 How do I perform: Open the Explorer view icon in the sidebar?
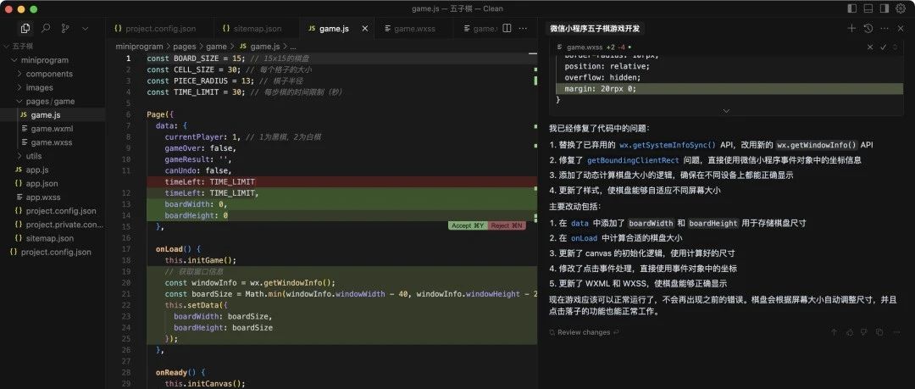click(x=25, y=28)
